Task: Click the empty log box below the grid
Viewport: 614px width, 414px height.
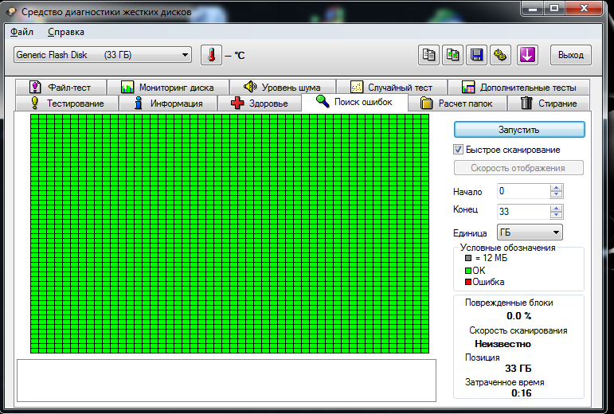Action: (x=226, y=381)
